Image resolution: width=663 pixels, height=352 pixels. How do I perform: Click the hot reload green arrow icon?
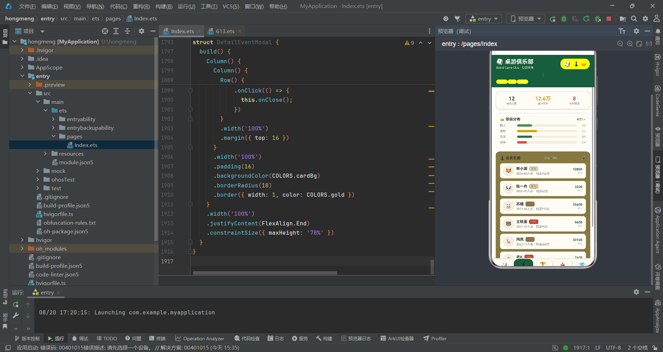click(586, 19)
